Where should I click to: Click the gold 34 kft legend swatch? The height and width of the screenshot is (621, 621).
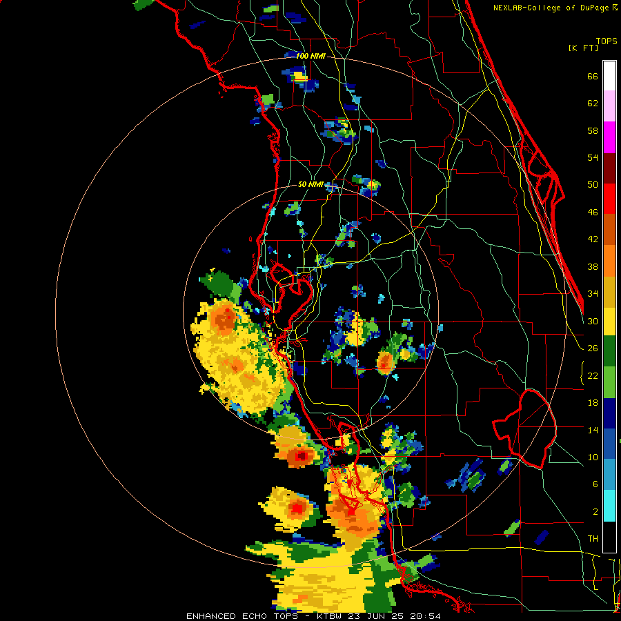pyautogui.click(x=609, y=291)
